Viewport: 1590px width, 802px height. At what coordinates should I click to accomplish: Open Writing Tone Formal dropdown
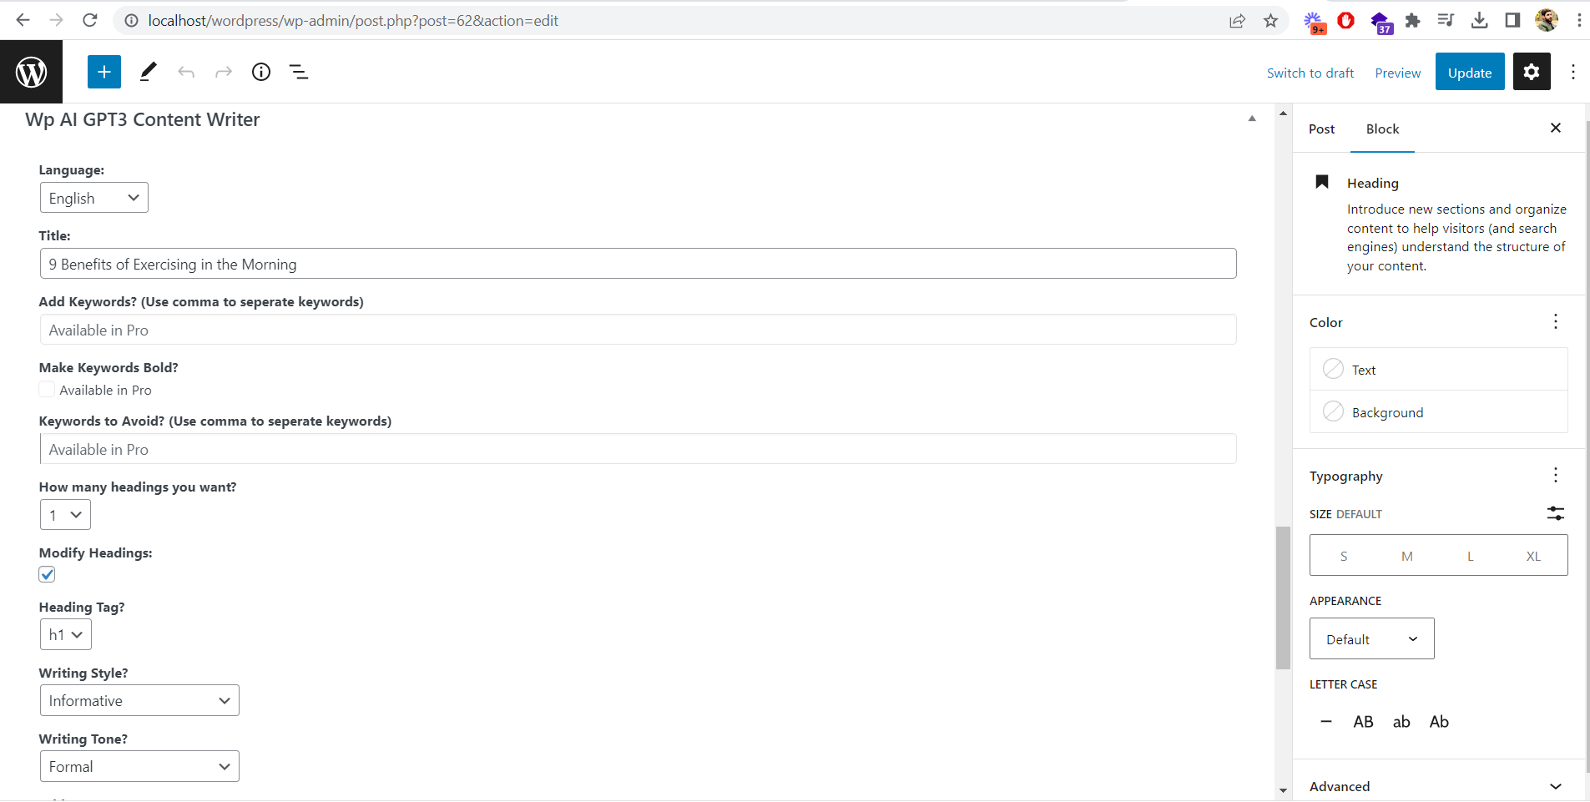[139, 766]
